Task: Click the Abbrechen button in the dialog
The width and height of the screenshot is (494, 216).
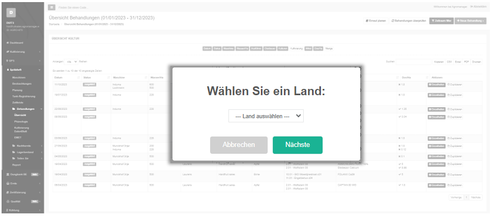Action: click(239, 145)
